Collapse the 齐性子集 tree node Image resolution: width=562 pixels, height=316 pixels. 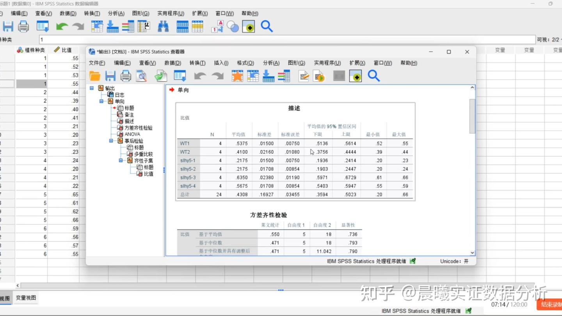[121, 160]
